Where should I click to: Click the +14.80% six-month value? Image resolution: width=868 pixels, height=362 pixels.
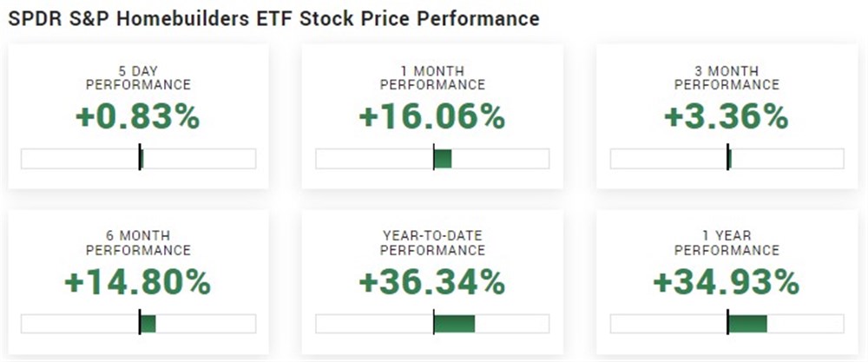(138, 281)
